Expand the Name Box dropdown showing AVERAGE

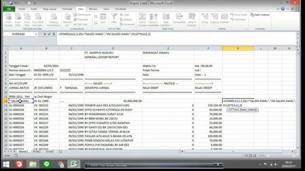pos(36,34)
